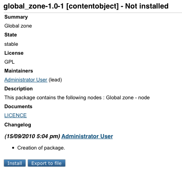Select the package description sentence about nodes

(x=77, y=98)
